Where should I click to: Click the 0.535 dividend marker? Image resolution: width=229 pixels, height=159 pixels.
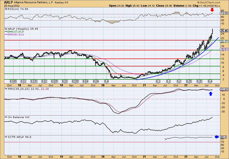(x=75, y=81)
